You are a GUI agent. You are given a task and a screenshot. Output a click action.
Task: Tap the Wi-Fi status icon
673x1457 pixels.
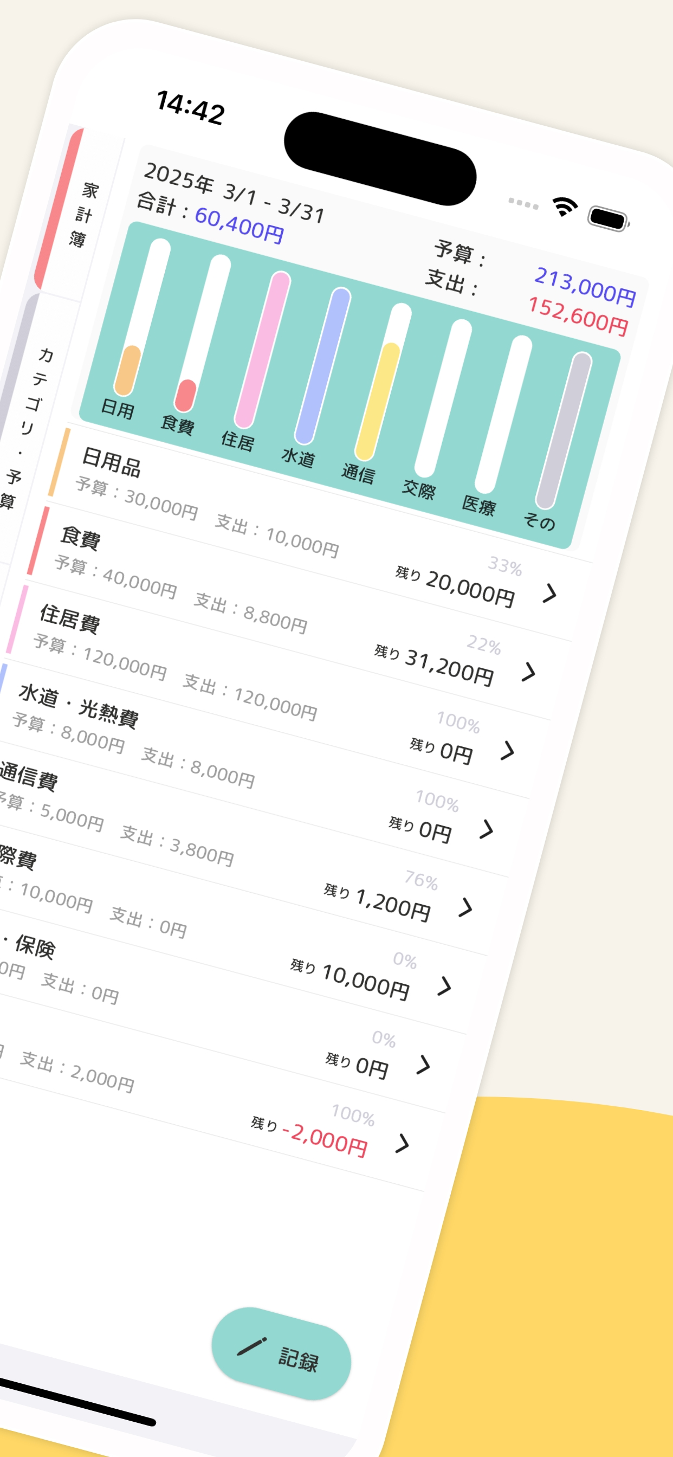click(565, 207)
